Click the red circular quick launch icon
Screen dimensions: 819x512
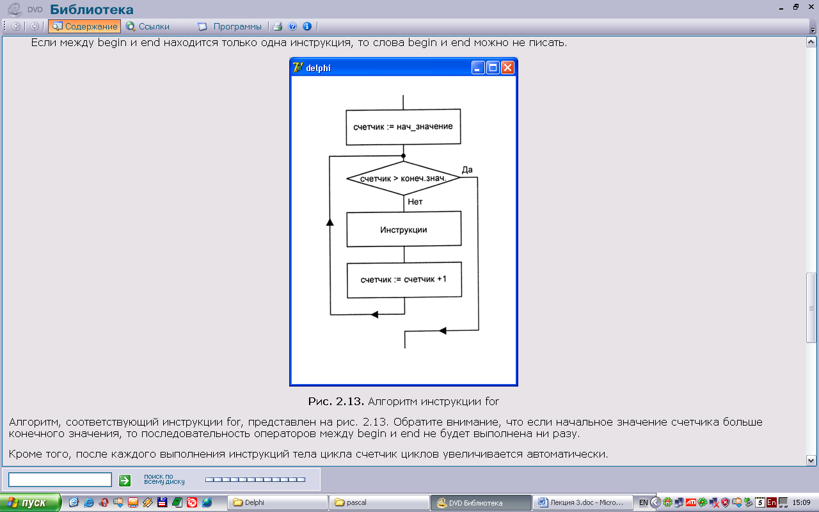(x=192, y=502)
